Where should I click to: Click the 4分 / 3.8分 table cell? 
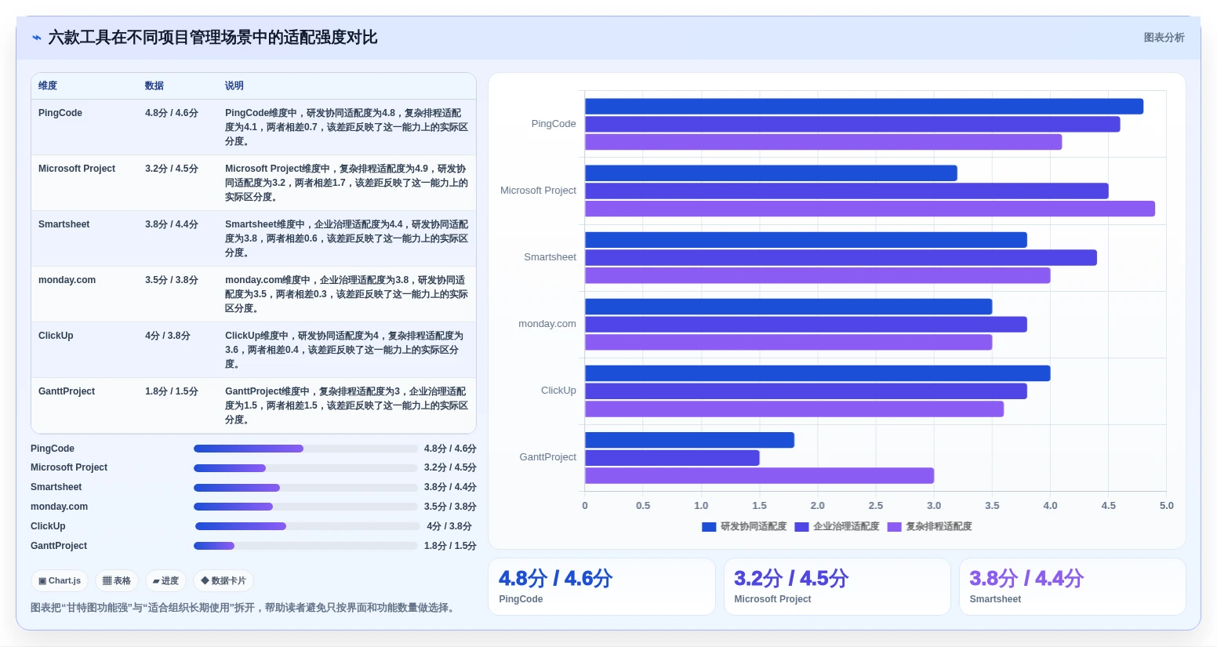click(168, 336)
